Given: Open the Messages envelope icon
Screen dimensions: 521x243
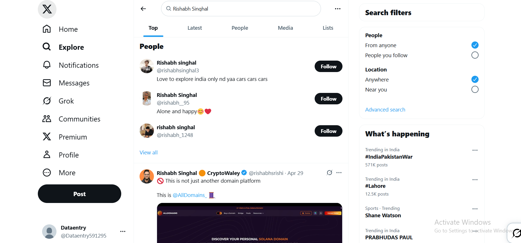Looking at the screenshot, I should [47, 83].
